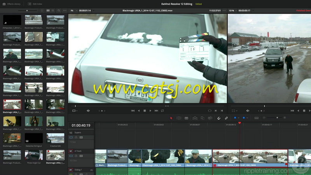Open source viewer options ellipsis menu
The image size is (311, 175).
click(x=224, y=10)
